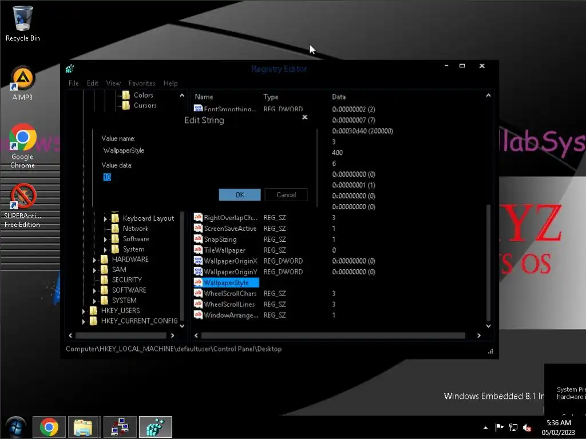
Task: Select the ScreenSaveActive value icon
Action: click(198, 228)
